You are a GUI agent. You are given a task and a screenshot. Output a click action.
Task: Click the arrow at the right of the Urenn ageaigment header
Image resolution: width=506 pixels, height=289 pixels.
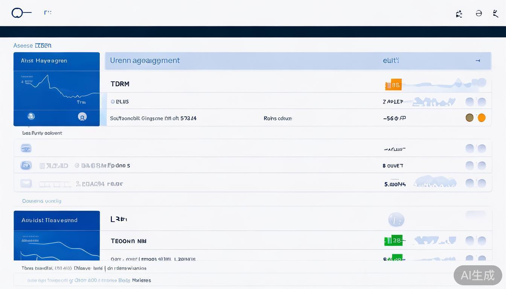coord(478,61)
